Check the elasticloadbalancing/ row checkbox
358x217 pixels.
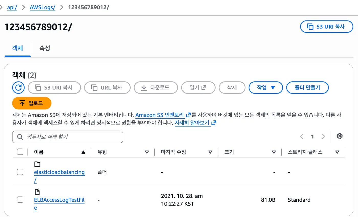[20, 172]
